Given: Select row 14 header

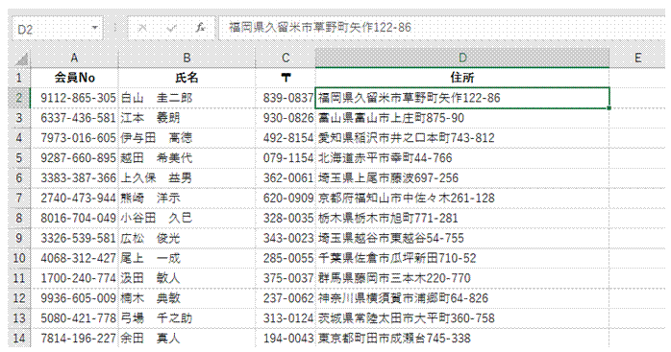Looking at the screenshot, I should tap(19, 339).
